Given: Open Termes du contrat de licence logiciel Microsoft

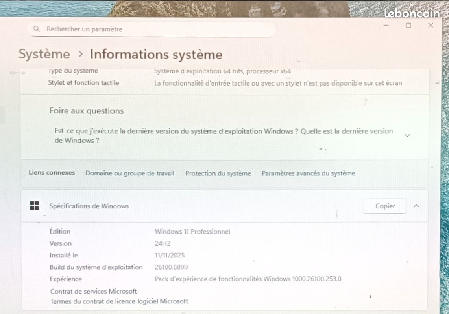Looking at the screenshot, I should pos(119,301).
